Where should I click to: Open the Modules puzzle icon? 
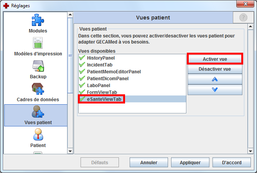pyautogui.click(x=38, y=20)
